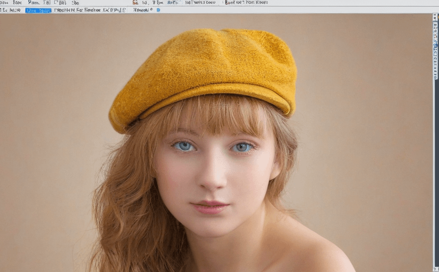Screen dimensions: 439x272
Task: Click the blue highlighted tab in options bar
Action: (x=38, y=10)
